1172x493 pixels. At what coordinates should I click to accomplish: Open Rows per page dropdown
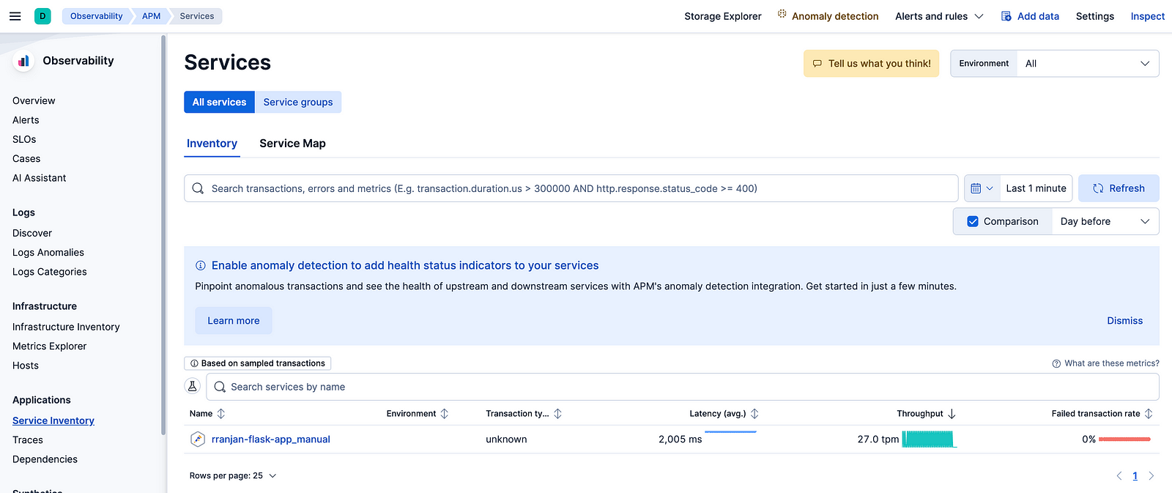(233, 475)
